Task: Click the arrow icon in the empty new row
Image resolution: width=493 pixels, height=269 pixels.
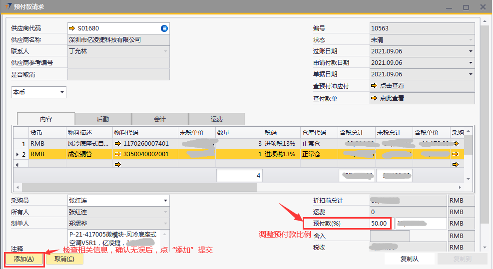Action: 118,165
